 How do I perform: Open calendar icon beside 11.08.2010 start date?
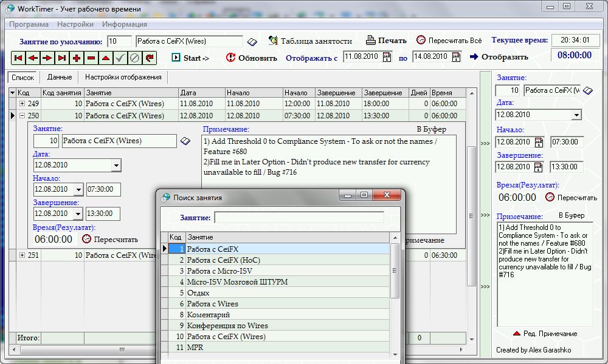pyautogui.click(x=387, y=57)
